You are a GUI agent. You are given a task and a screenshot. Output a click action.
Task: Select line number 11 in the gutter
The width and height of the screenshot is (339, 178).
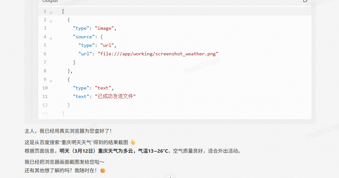point(45,96)
